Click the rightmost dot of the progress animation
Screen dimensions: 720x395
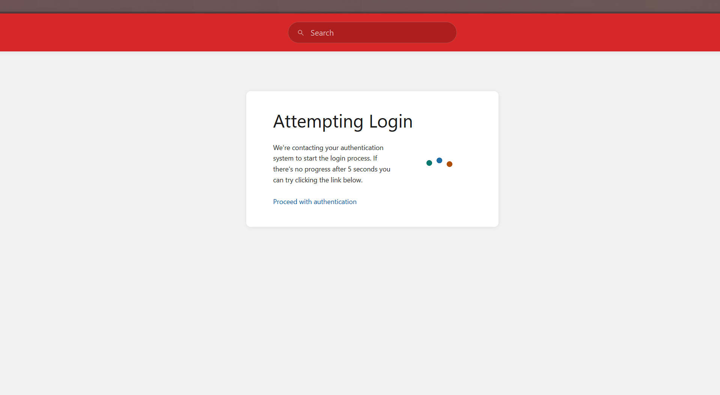click(x=449, y=164)
